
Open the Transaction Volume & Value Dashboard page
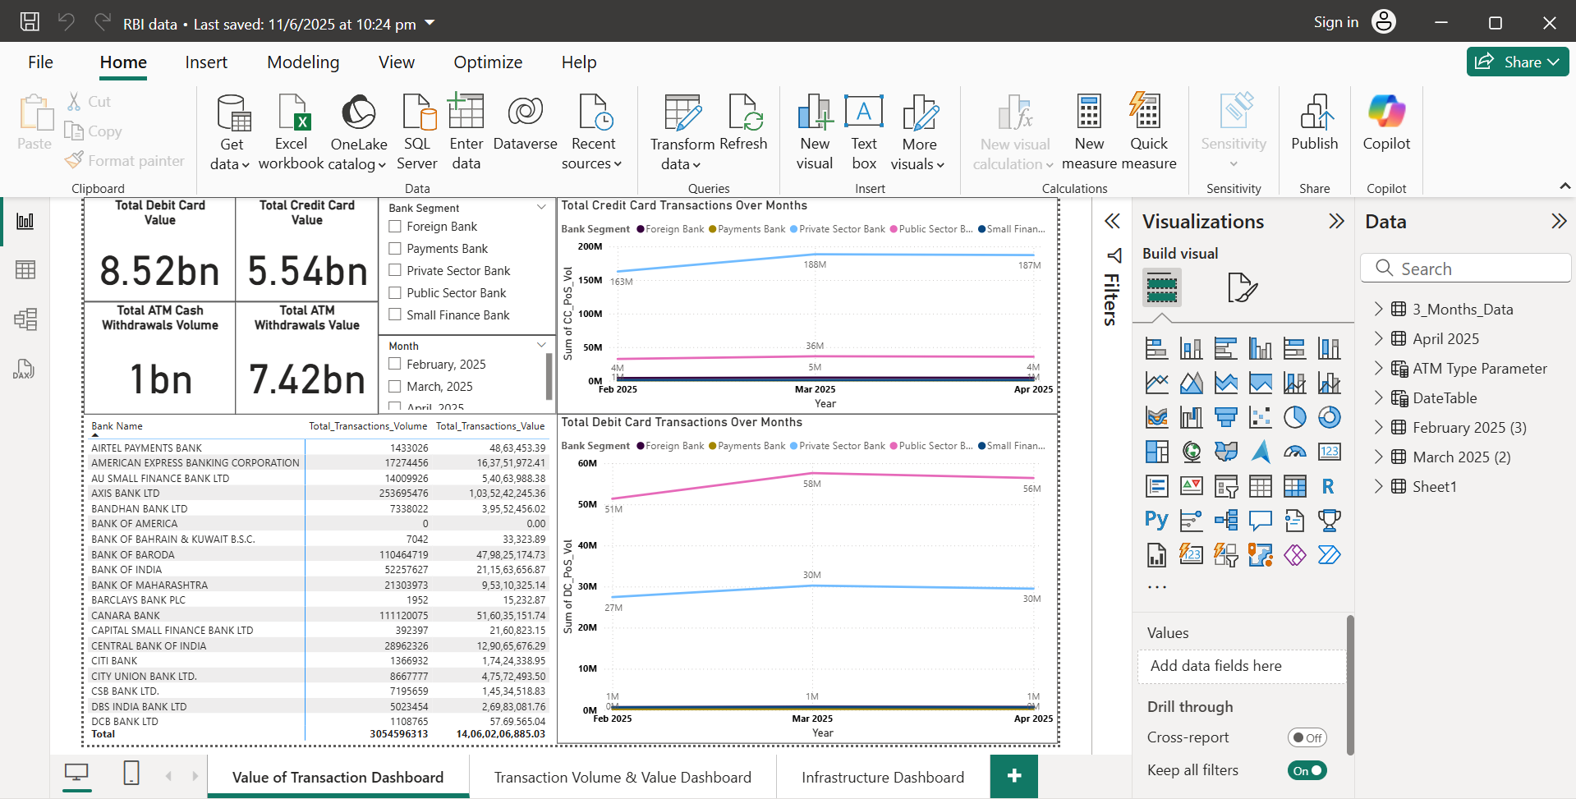point(623,777)
